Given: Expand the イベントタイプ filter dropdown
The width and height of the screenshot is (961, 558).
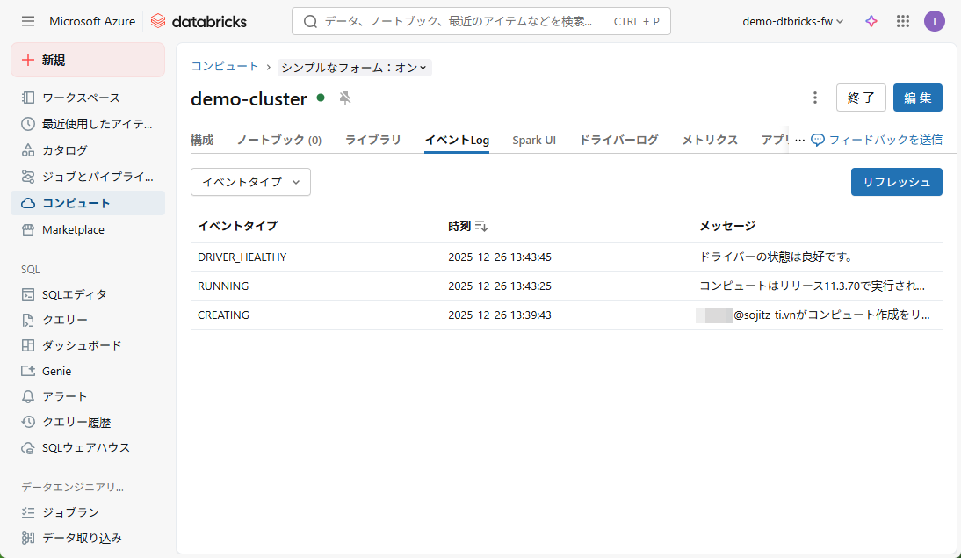Looking at the screenshot, I should pyautogui.click(x=250, y=182).
